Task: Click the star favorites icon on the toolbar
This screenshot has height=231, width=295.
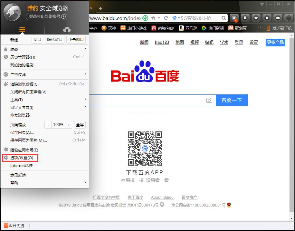Action: click(x=256, y=18)
